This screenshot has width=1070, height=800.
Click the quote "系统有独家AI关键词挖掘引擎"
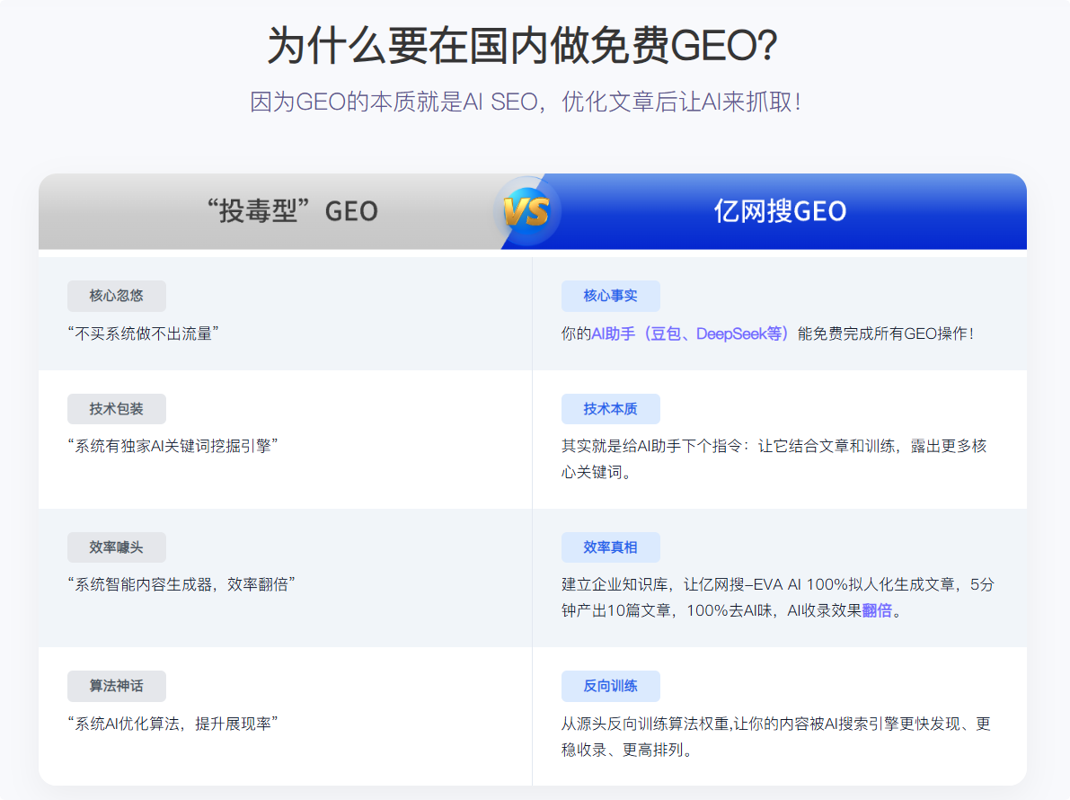172,446
